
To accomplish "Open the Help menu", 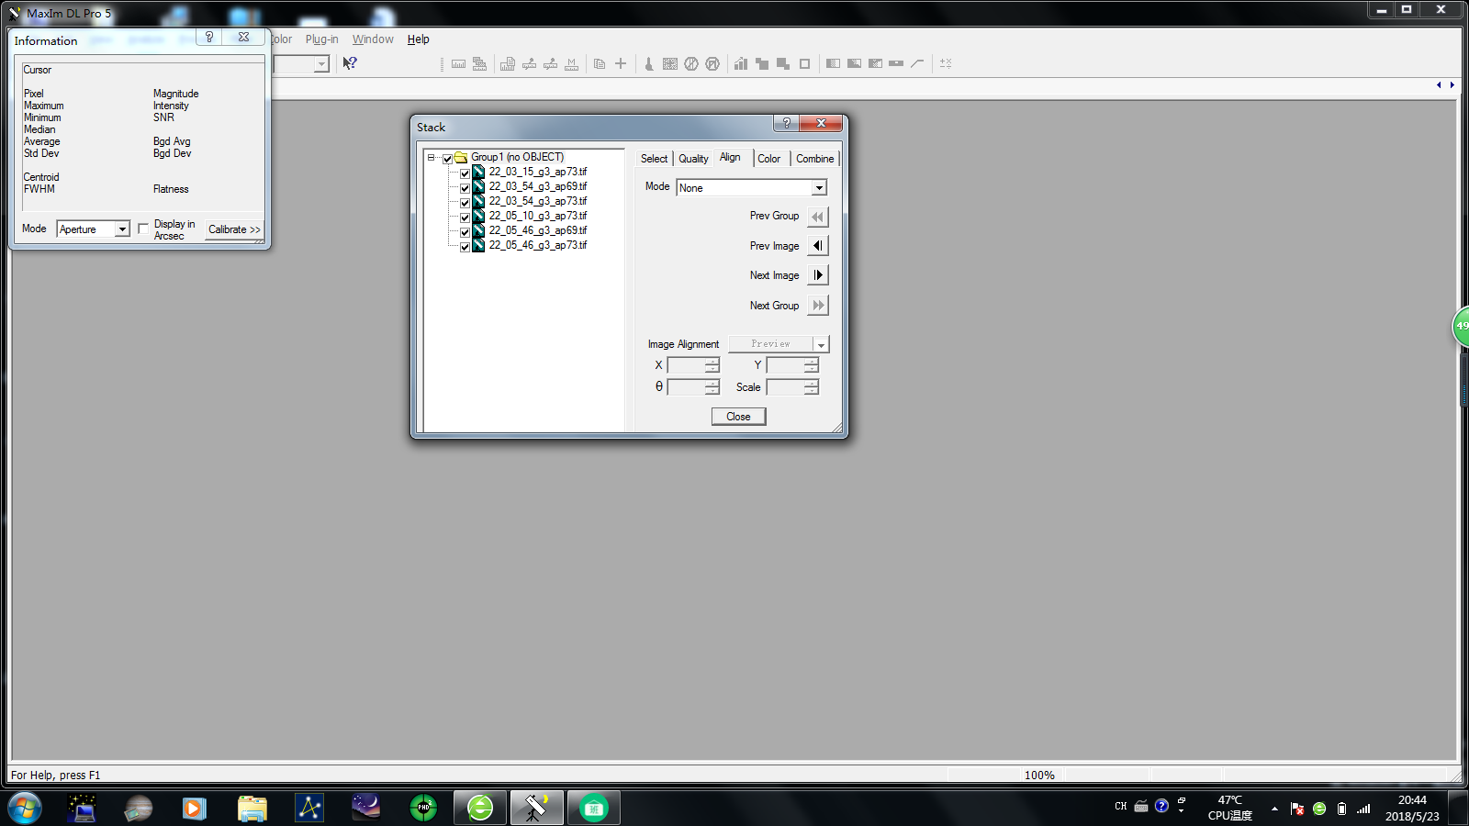I will tap(419, 39).
